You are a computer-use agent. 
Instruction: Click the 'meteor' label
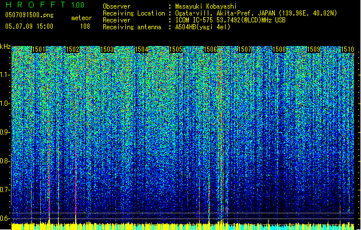pyautogui.click(x=81, y=18)
